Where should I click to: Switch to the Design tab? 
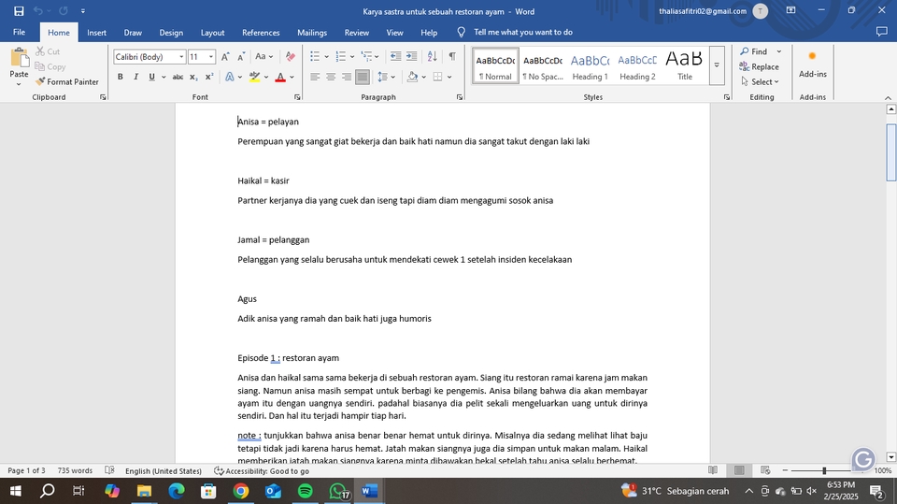(x=171, y=33)
